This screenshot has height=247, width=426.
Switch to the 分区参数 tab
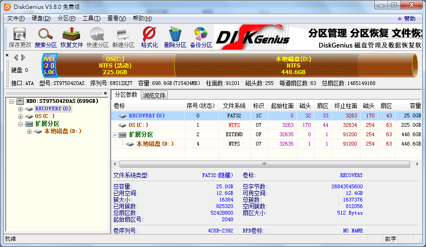[126, 95]
